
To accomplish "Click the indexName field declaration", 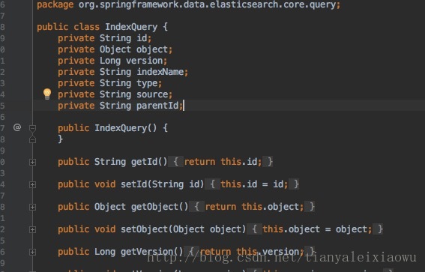I will click(123, 72).
